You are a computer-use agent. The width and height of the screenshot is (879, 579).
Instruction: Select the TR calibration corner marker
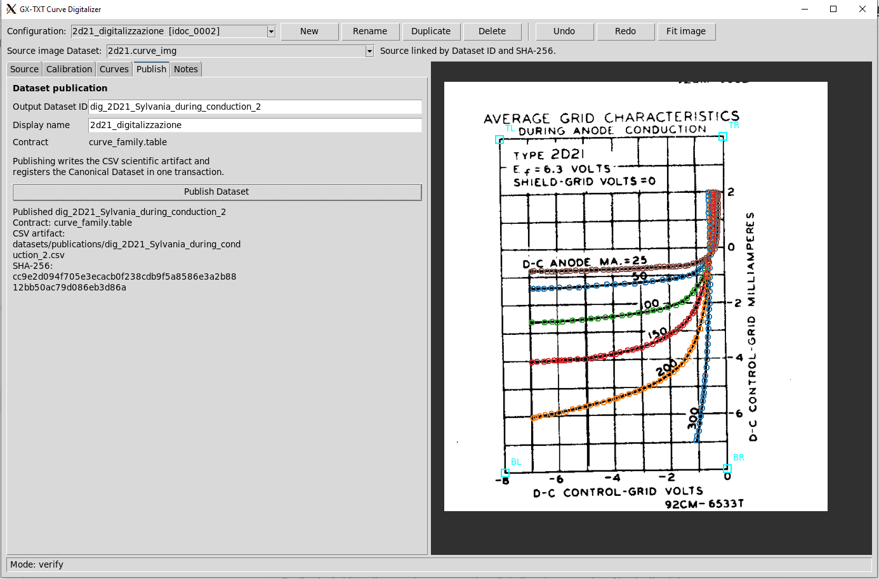pos(722,136)
